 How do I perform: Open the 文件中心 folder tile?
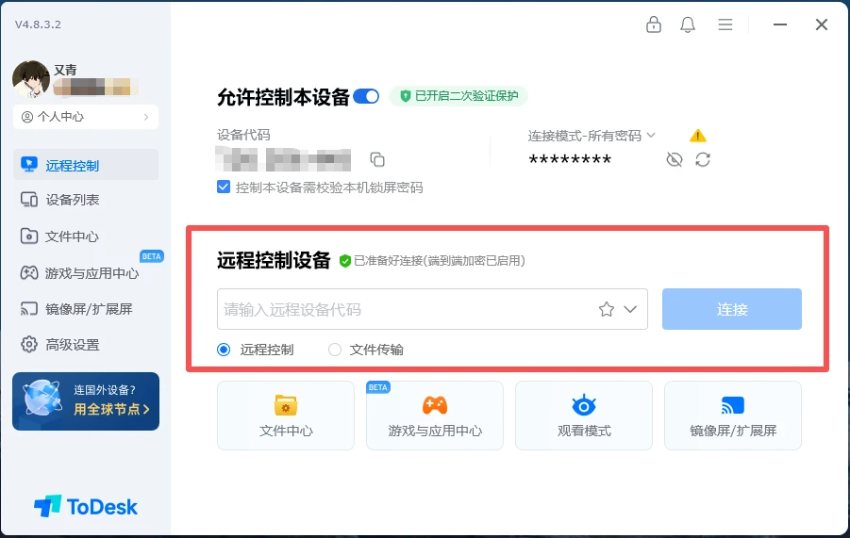point(286,416)
